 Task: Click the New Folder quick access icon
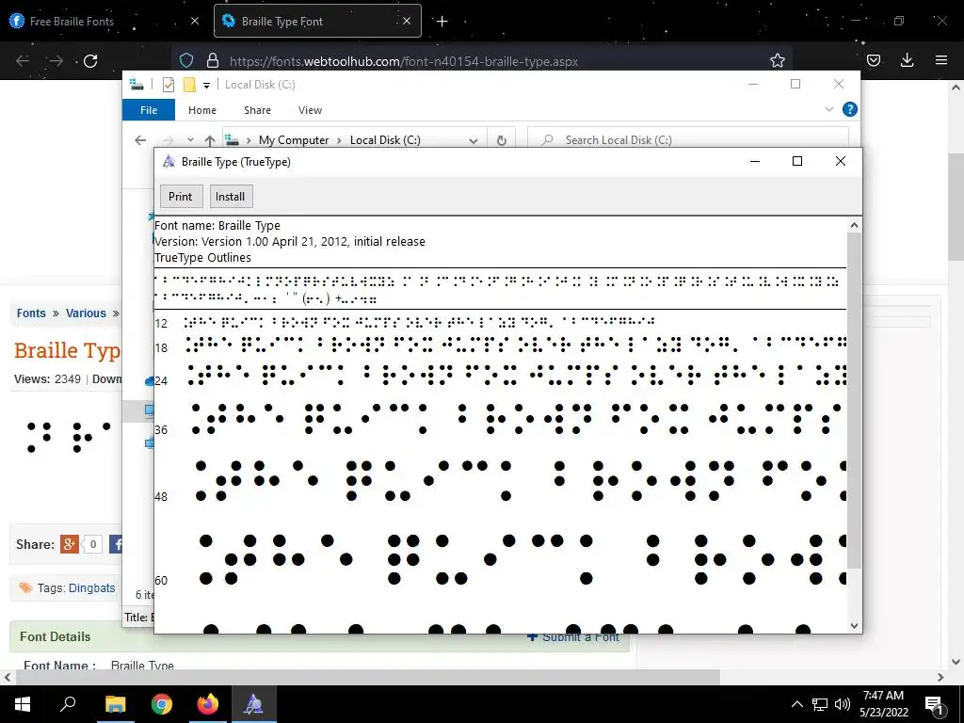(189, 85)
